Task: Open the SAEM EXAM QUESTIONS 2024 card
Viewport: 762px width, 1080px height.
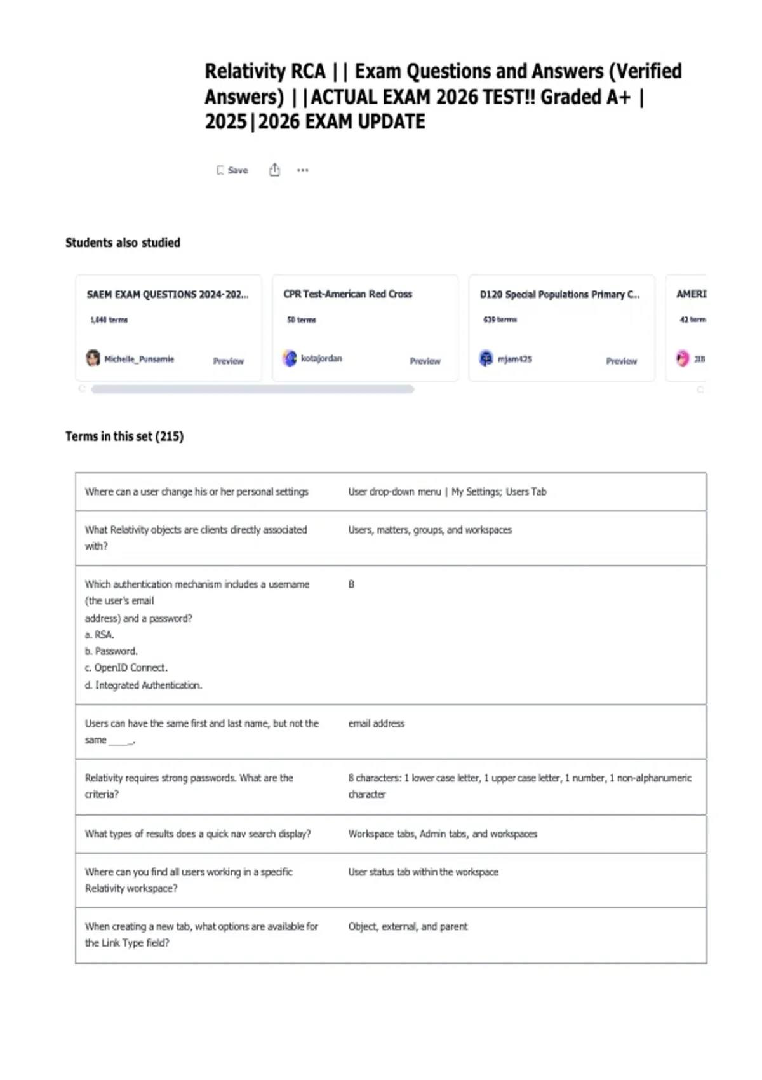Action: point(168,328)
